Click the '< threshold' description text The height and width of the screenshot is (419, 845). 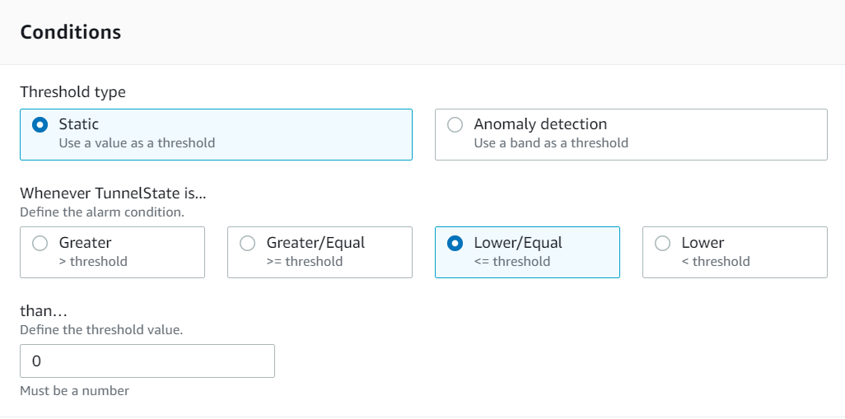pyautogui.click(x=715, y=262)
